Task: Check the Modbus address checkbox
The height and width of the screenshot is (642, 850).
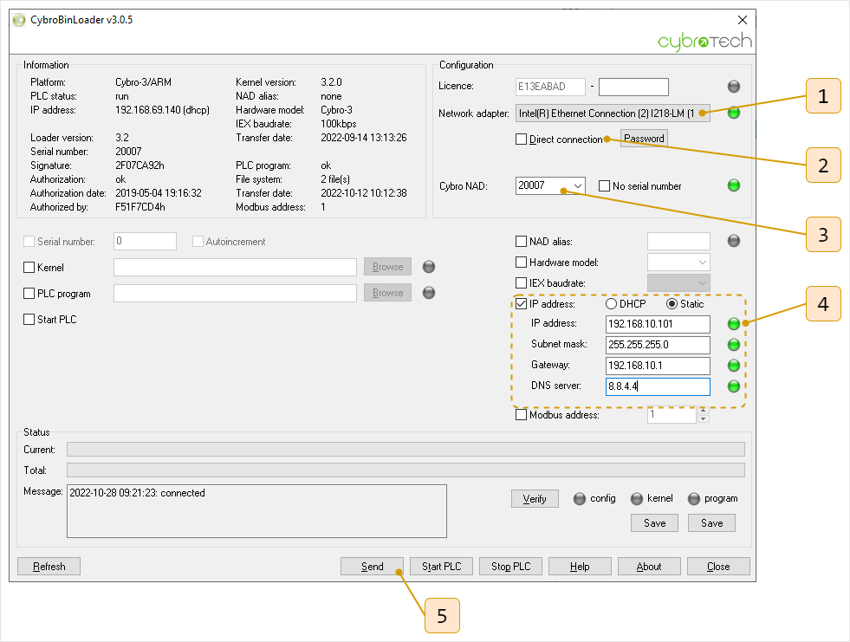Action: click(521, 415)
